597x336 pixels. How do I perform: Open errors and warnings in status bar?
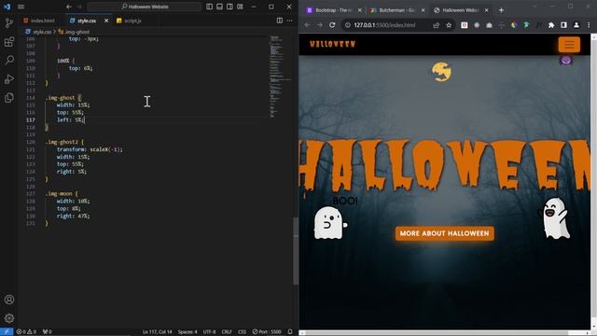tap(26, 331)
